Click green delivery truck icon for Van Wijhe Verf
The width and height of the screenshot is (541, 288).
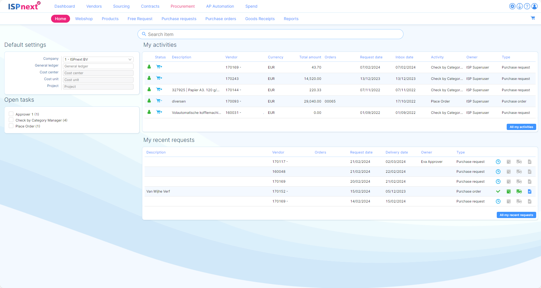[519, 191]
